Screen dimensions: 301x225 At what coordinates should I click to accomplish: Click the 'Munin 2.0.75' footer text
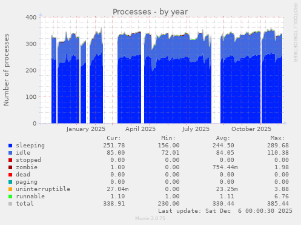click(150, 218)
